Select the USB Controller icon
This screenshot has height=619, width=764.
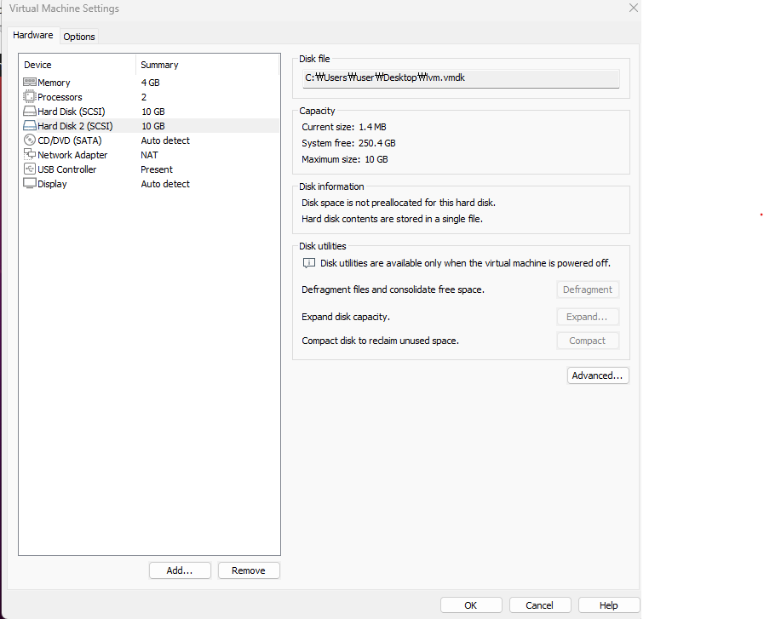click(30, 169)
